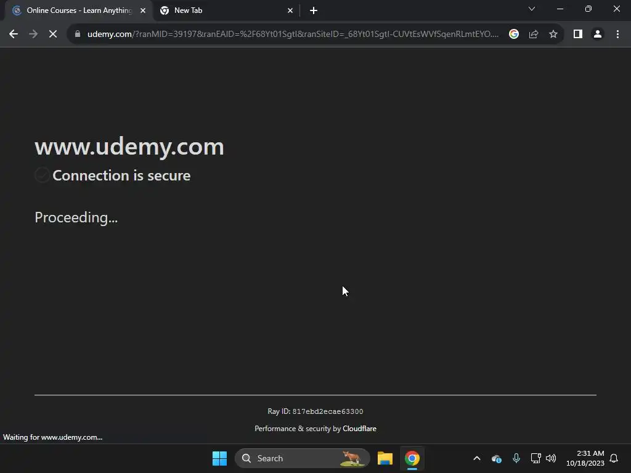The height and width of the screenshot is (473, 631).
Task: Open Chrome's three-dot menu
Action: 617,34
